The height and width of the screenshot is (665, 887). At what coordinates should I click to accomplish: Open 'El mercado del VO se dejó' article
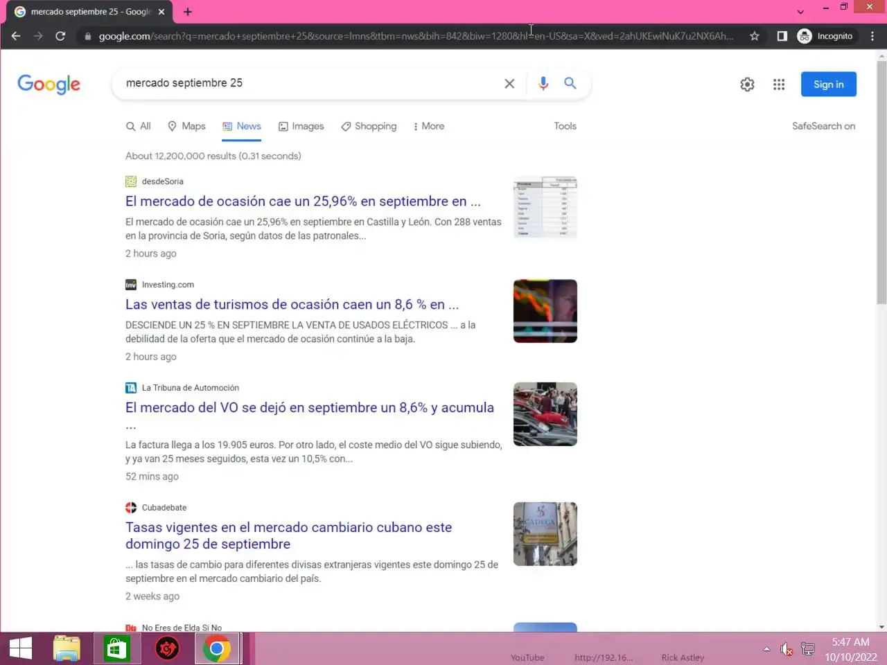pos(310,408)
